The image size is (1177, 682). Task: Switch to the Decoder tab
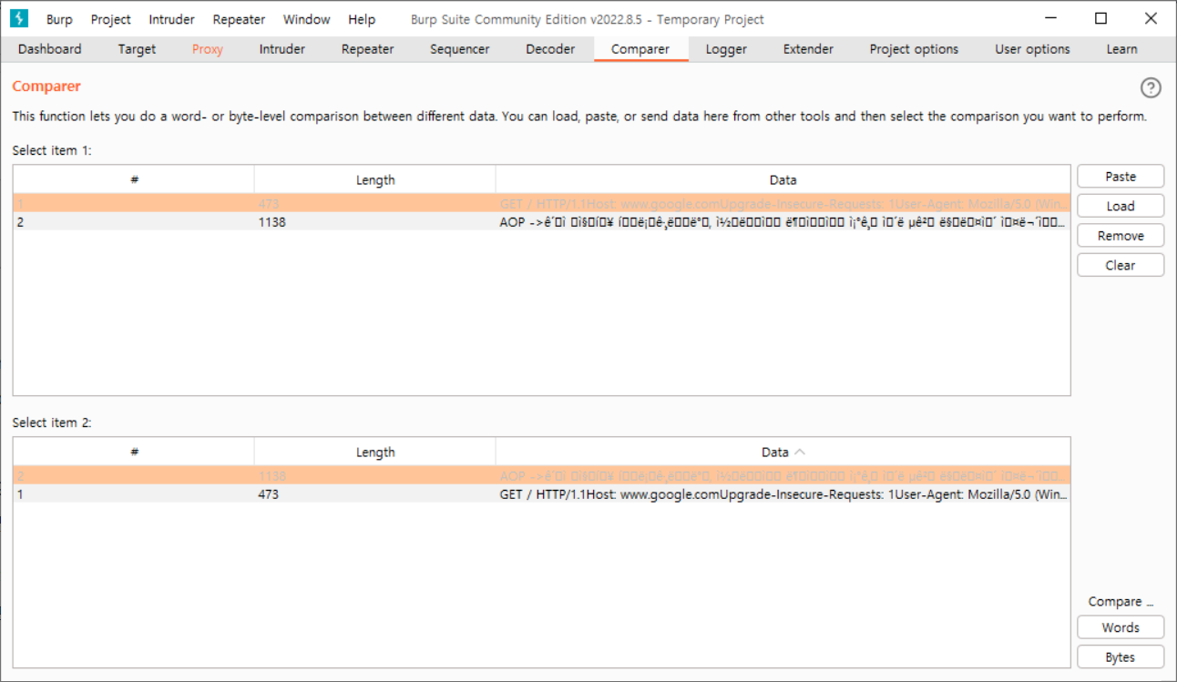coord(550,49)
